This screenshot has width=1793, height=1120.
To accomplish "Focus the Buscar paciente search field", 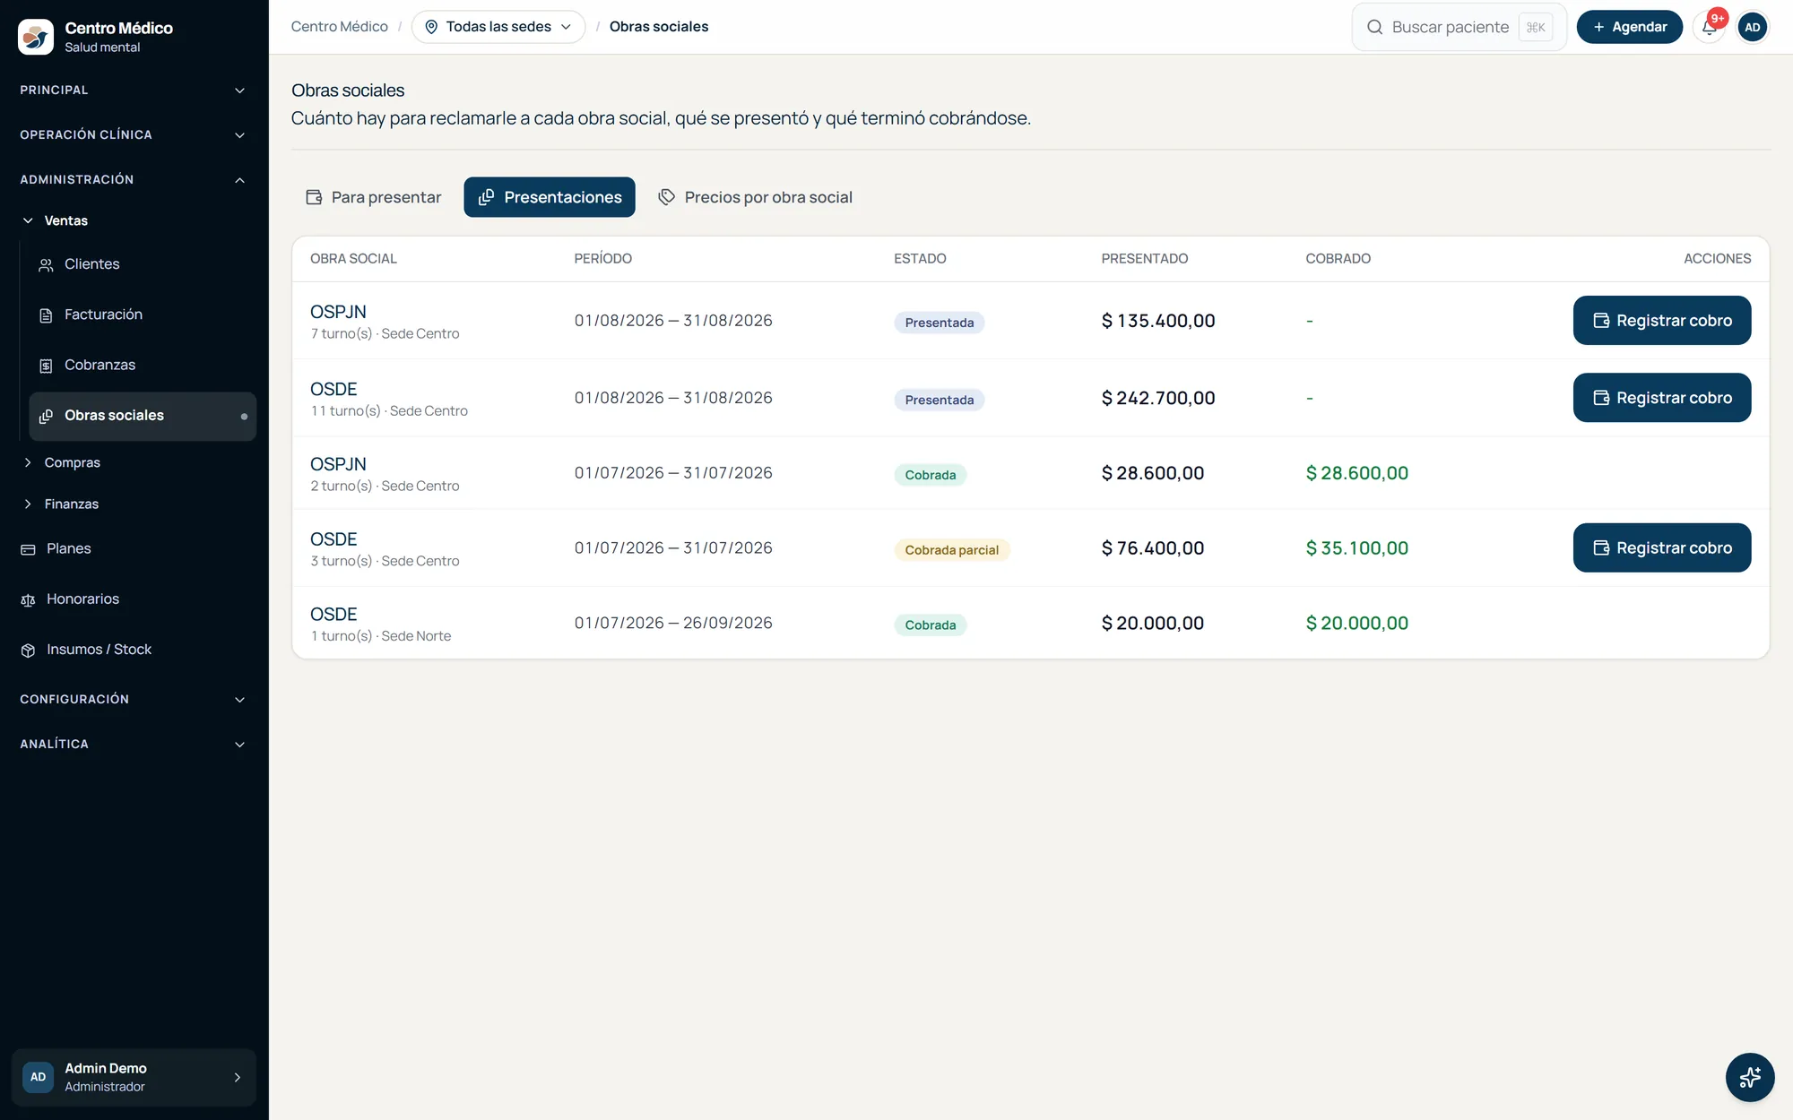I will (x=1459, y=27).
